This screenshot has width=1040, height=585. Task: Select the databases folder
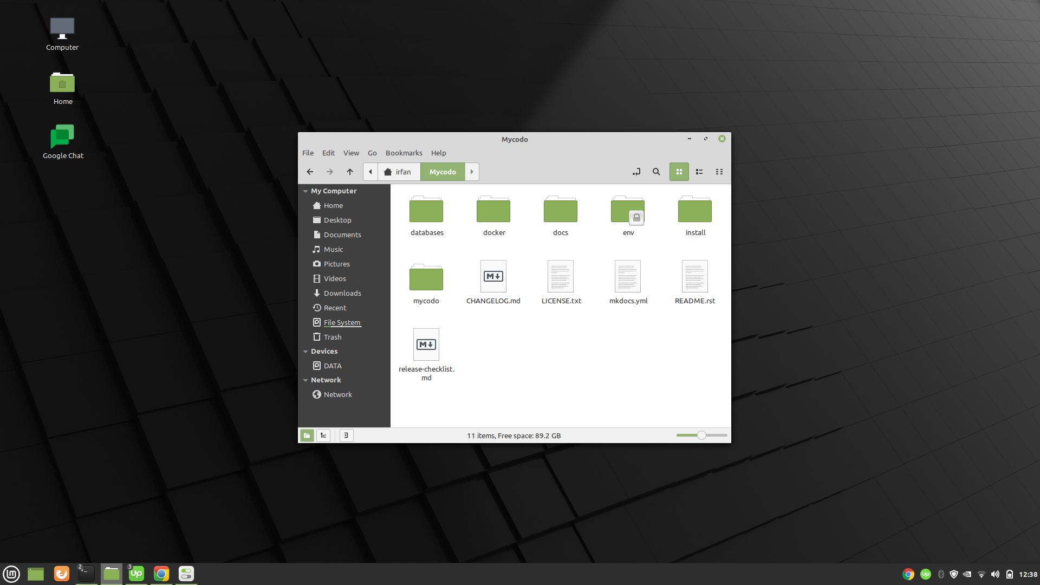[426, 216]
